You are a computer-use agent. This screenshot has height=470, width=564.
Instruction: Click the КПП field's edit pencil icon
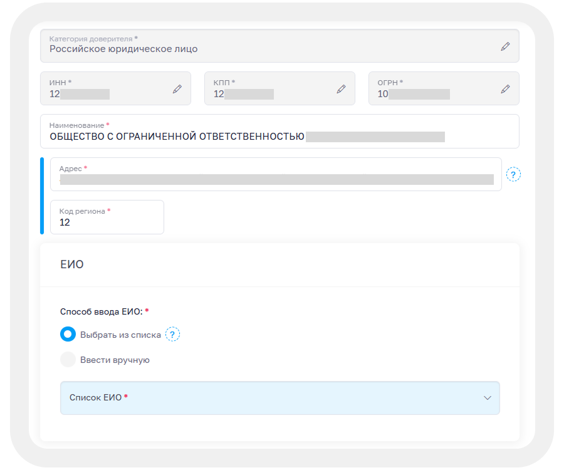point(341,89)
